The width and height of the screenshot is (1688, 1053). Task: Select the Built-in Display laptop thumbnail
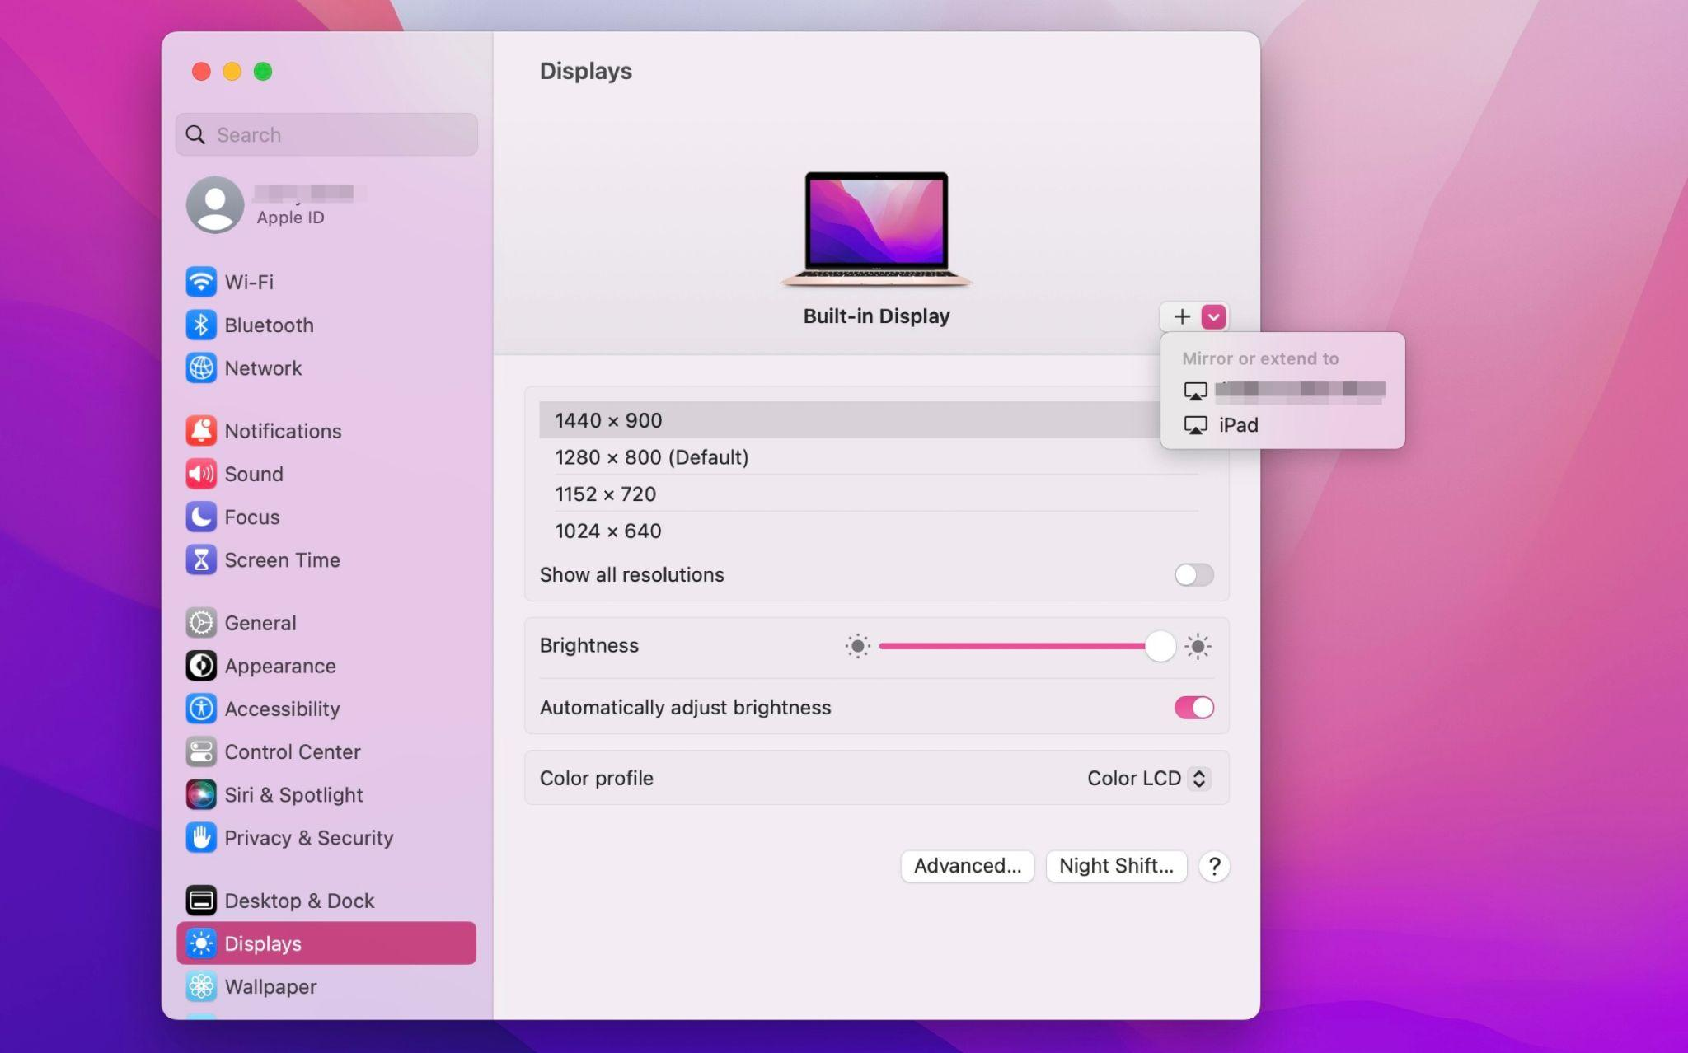(x=876, y=229)
